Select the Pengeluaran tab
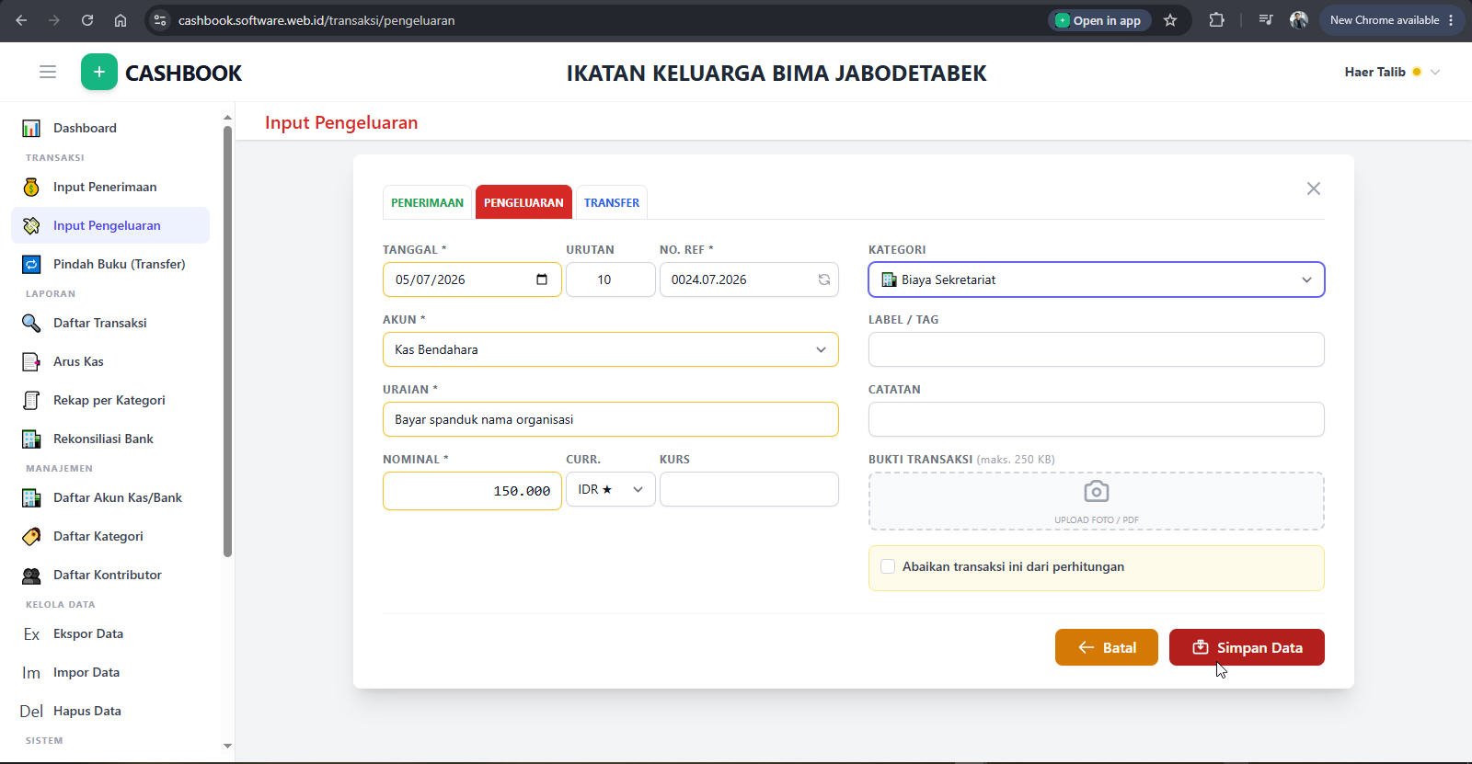Screen dimensions: 1472x764 click(523, 202)
